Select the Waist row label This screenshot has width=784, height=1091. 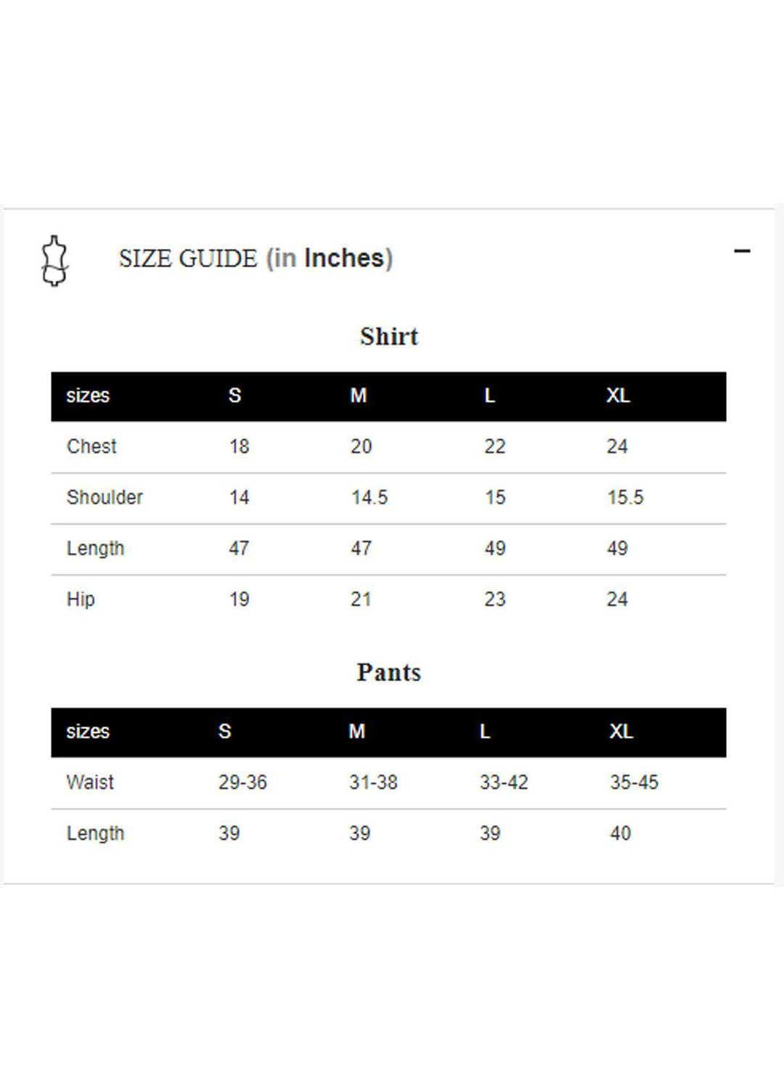(x=90, y=783)
